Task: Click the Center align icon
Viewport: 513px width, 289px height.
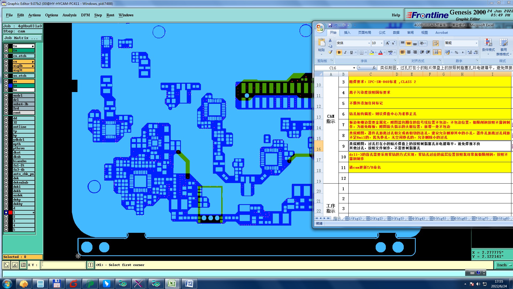Action: coord(409,52)
